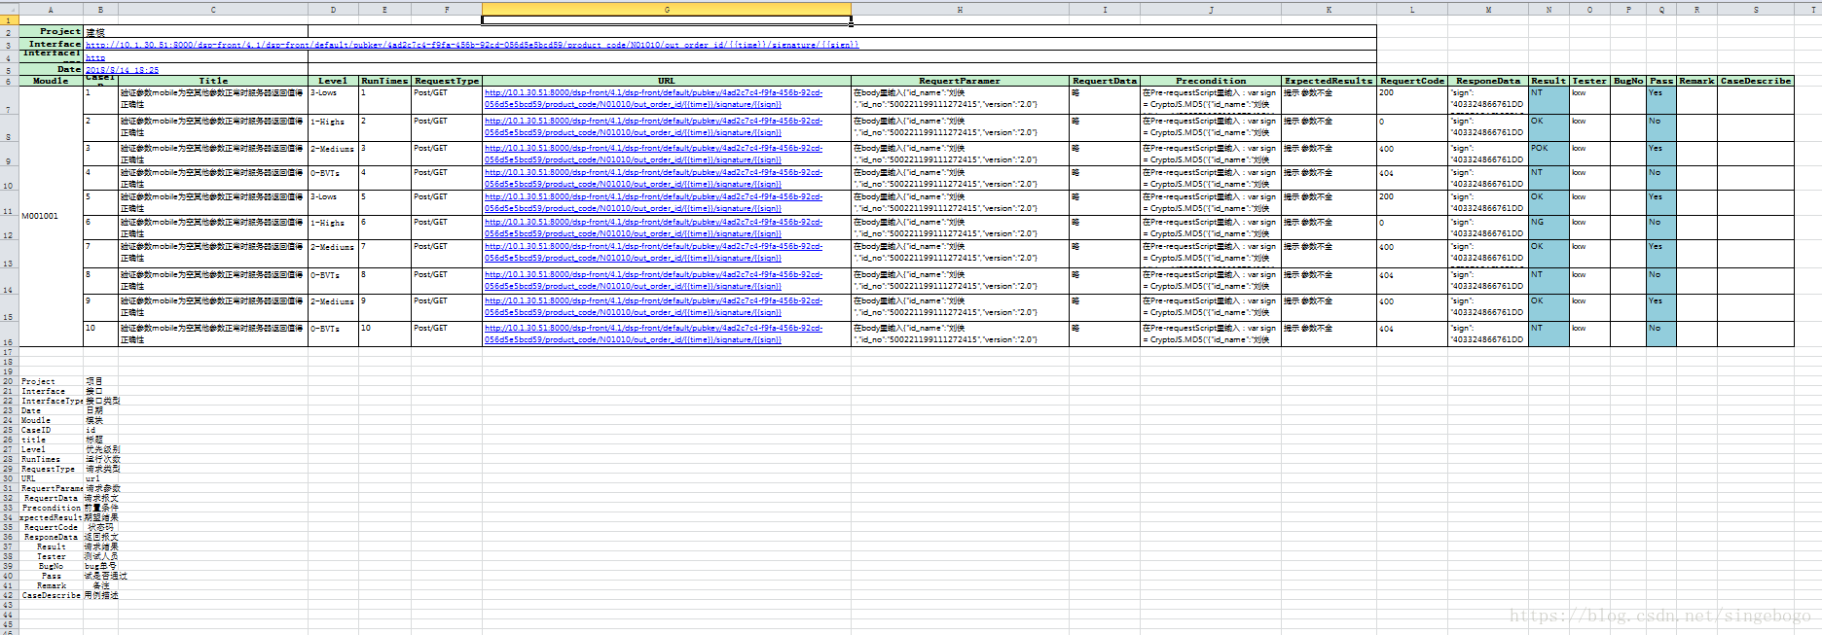1822x635 pixels.
Task: Select RequertCode '200' of case 1
Action: click(x=1412, y=100)
